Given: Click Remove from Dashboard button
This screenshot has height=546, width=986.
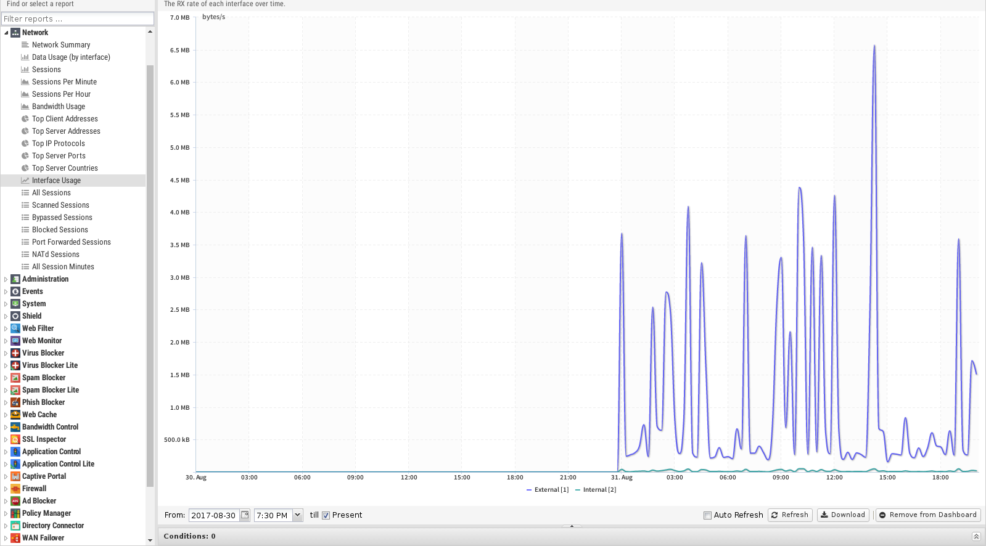Looking at the screenshot, I should (x=928, y=515).
